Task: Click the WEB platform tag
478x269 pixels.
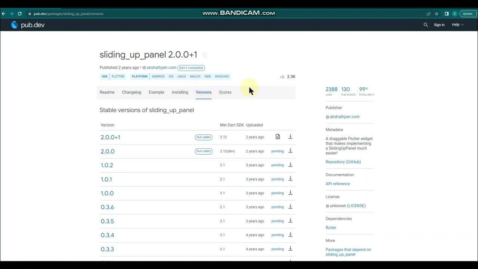Action: coord(208,77)
